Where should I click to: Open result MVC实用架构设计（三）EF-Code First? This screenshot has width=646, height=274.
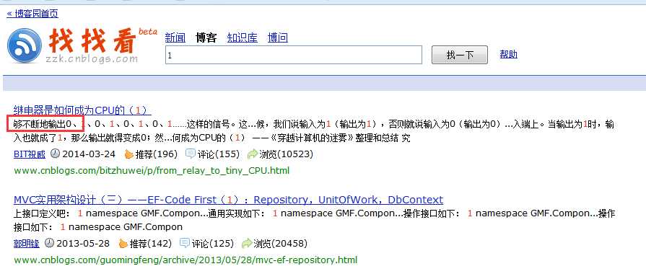pos(228,200)
